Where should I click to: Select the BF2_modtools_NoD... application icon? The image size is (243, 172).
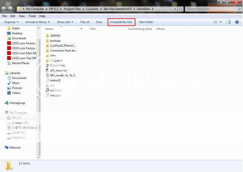click(x=47, y=75)
